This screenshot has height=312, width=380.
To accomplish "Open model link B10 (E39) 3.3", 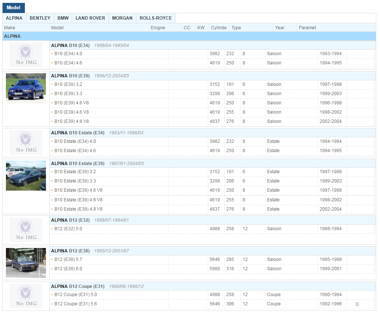I will (x=68, y=94).
